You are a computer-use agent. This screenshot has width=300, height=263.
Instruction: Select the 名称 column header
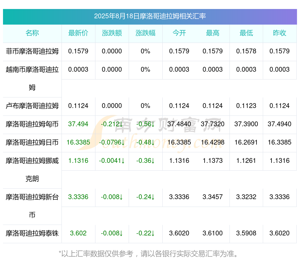(x=32, y=33)
